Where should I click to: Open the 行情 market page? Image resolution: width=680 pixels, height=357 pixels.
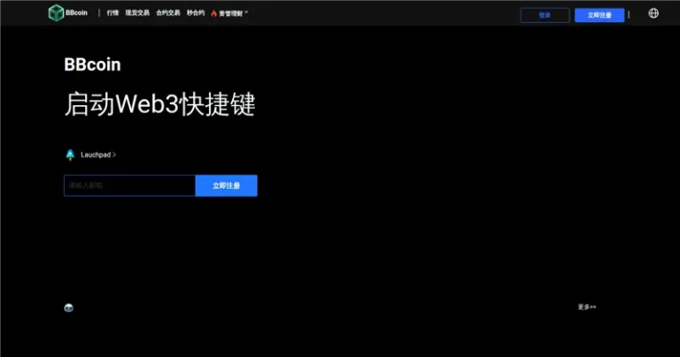pyautogui.click(x=112, y=13)
